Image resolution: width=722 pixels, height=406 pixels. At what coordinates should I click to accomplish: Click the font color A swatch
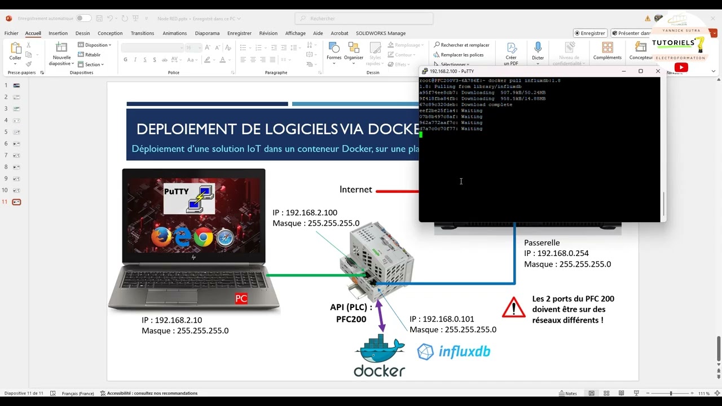click(x=222, y=60)
